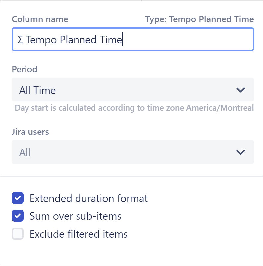
Task: Click the Jira users dropdown chevron
Action: click(240, 152)
